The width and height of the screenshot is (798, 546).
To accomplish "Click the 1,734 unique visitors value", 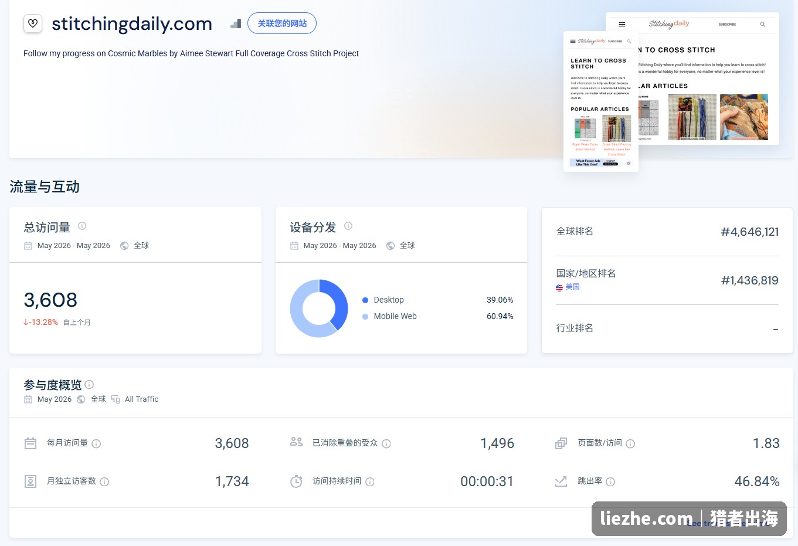I will tap(232, 481).
